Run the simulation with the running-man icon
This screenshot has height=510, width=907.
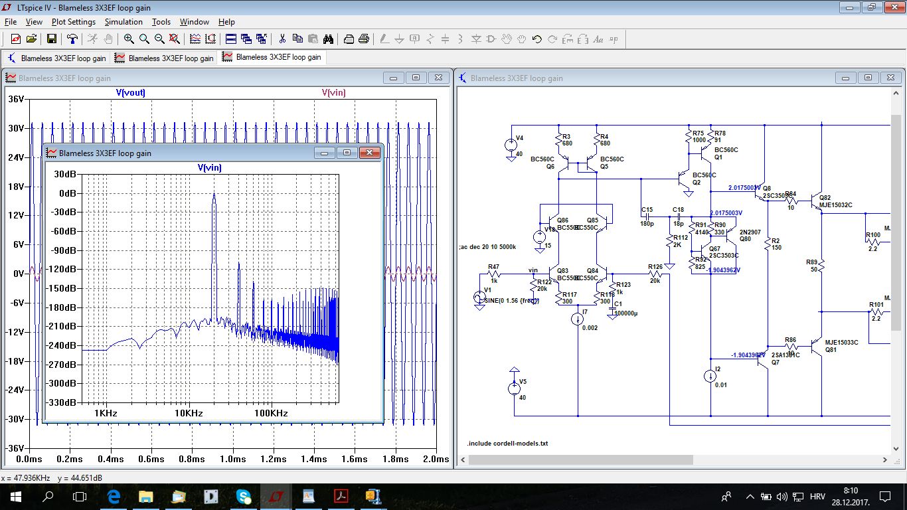pos(94,39)
